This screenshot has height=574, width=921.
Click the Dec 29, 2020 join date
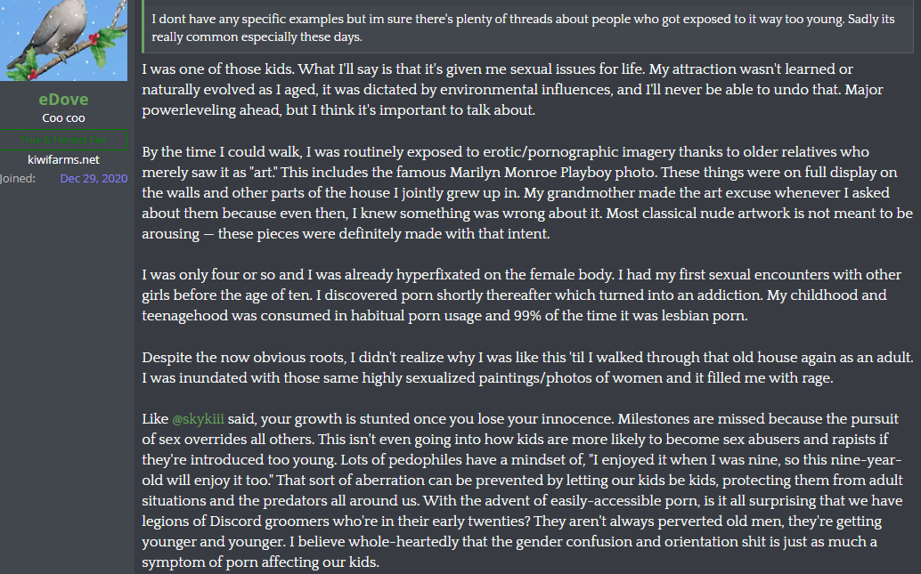coord(94,179)
